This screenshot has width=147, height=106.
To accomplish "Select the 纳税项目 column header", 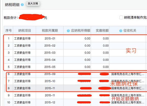I will click(25, 30).
